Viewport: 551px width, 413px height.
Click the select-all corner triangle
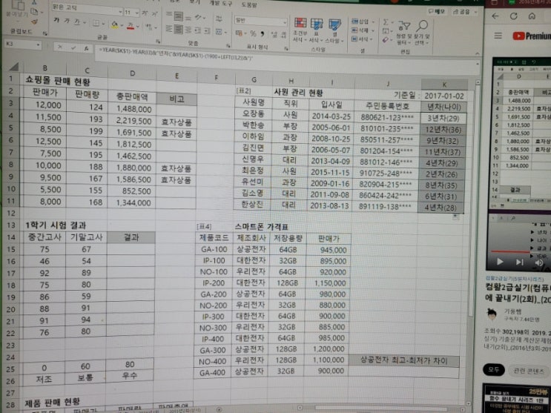point(14,67)
